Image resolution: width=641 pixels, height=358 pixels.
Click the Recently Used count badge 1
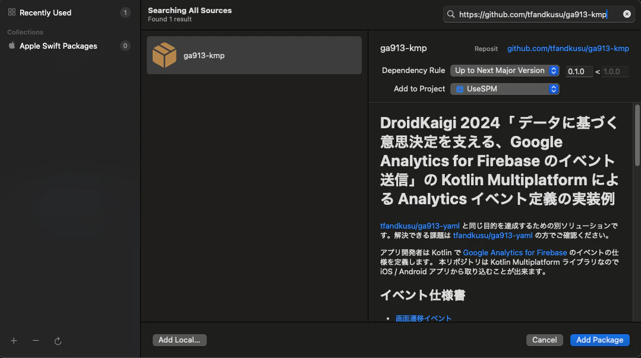click(125, 12)
